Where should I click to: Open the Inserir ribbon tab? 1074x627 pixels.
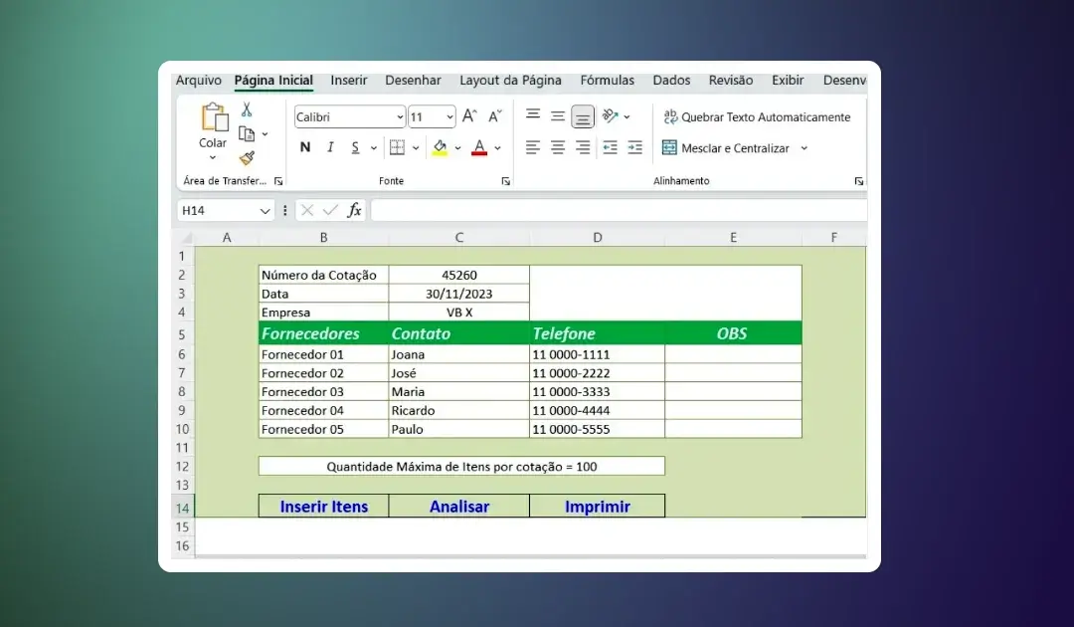click(x=349, y=81)
